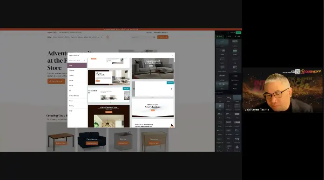Switch to the middle tab of editor sidebar
324x180 pixels.
tap(228, 36)
